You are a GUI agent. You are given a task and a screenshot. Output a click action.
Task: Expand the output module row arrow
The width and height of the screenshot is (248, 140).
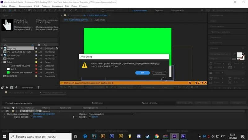(x=5, y=117)
